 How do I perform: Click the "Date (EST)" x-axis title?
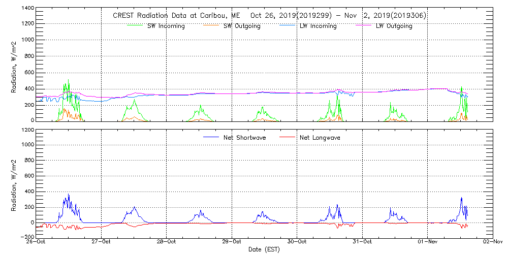point(264,249)
